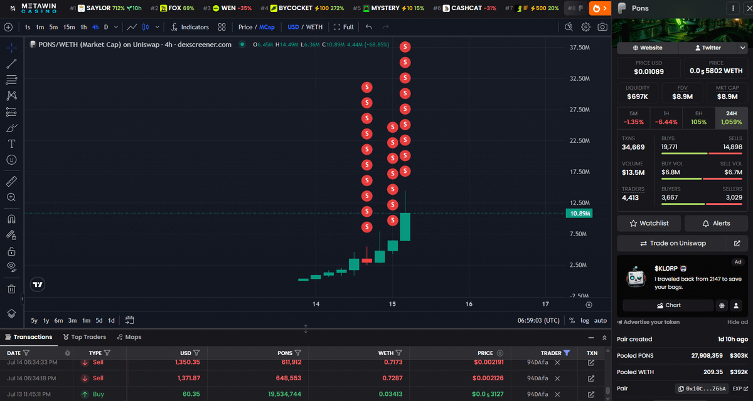This screenshot has width=753, height=401.
Task: Select the trend line drawing tool
Action: tap(11, 64)
